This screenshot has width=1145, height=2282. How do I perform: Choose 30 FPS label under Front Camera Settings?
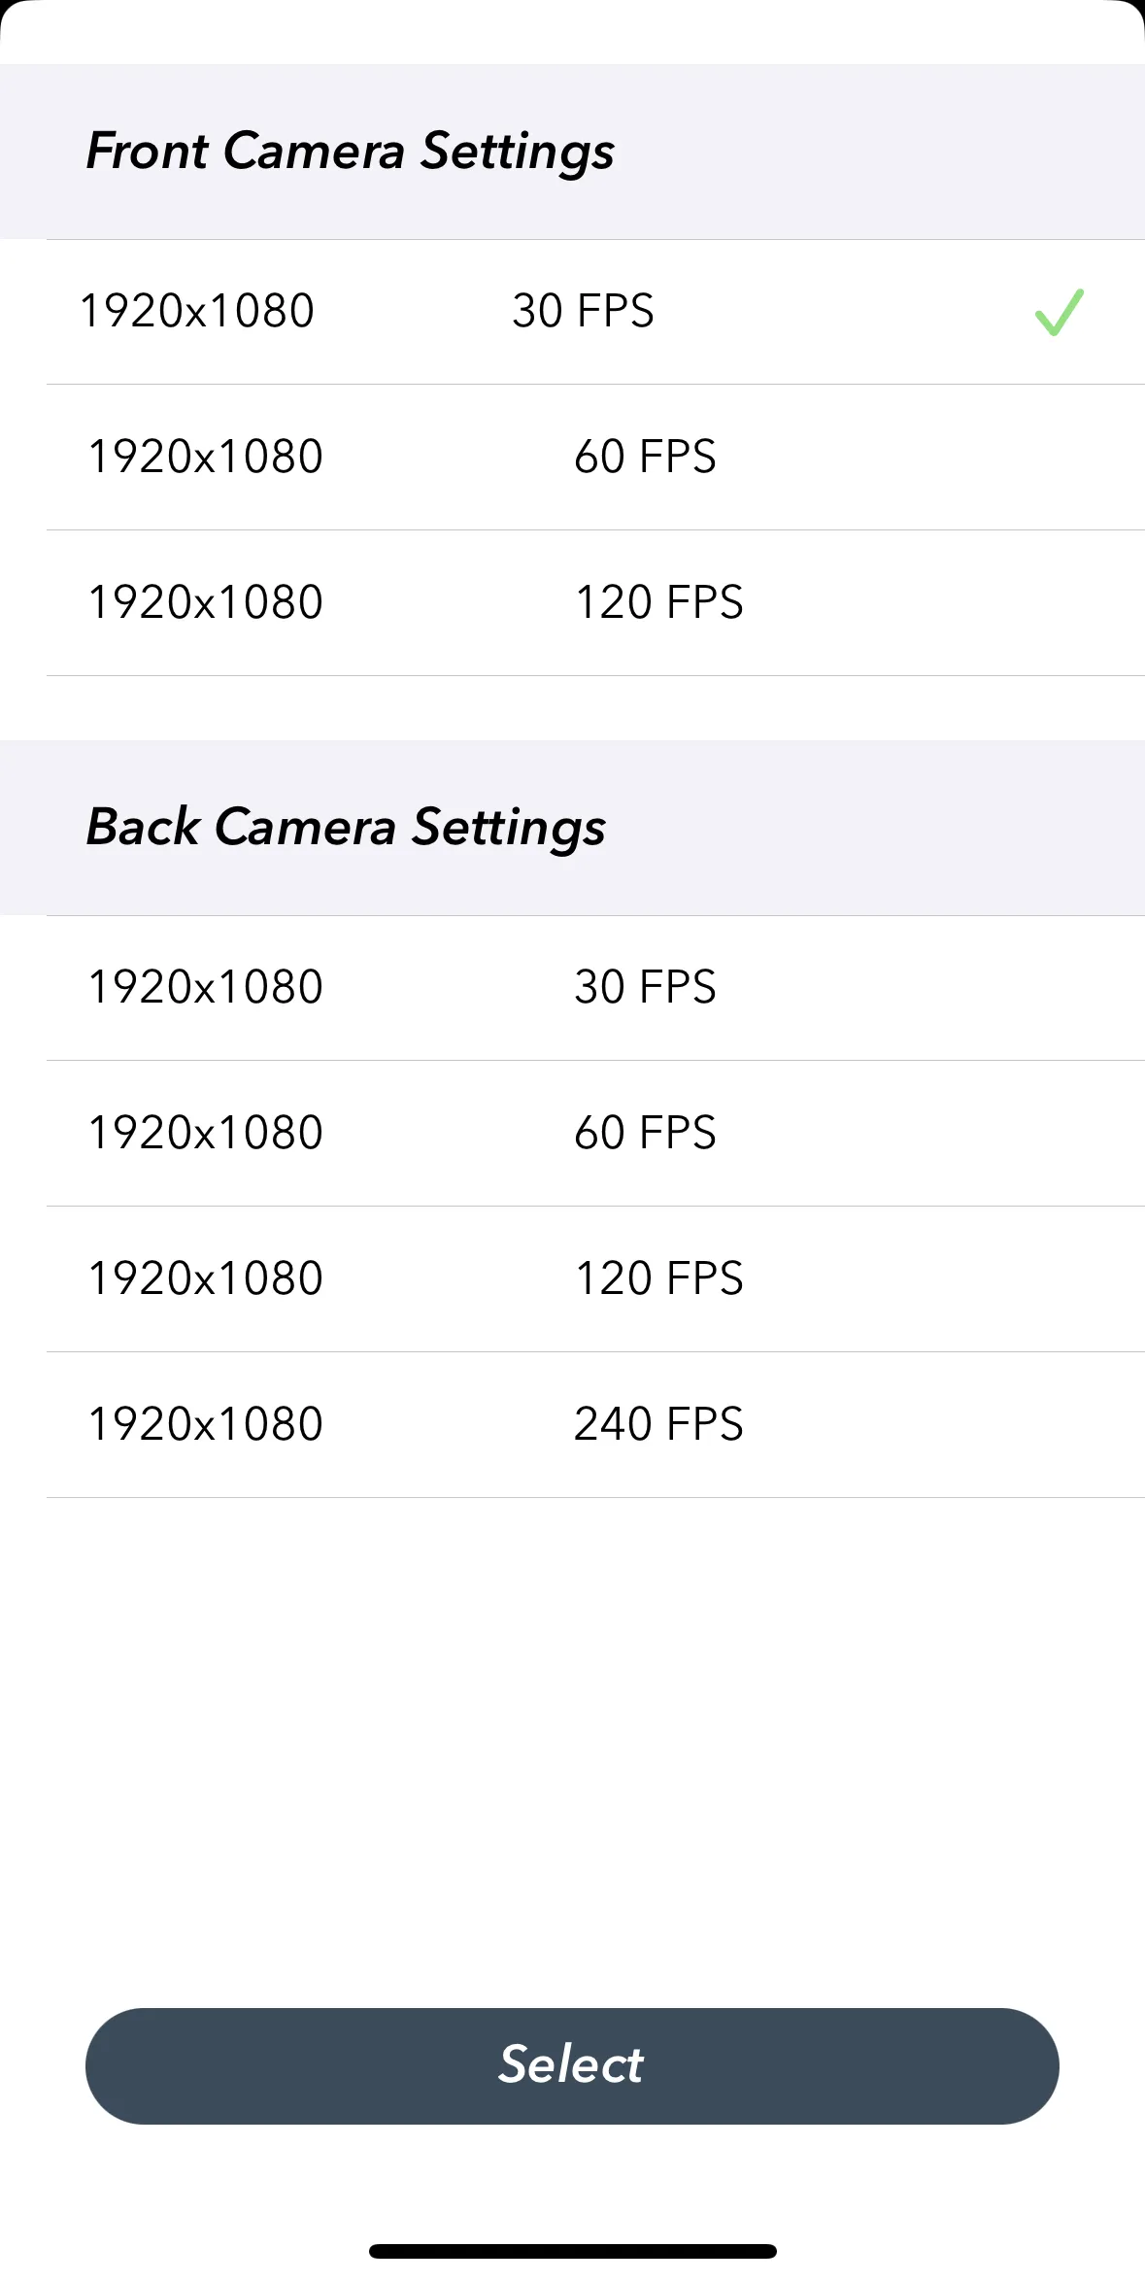pyautogui.click(x=583, y=312)
